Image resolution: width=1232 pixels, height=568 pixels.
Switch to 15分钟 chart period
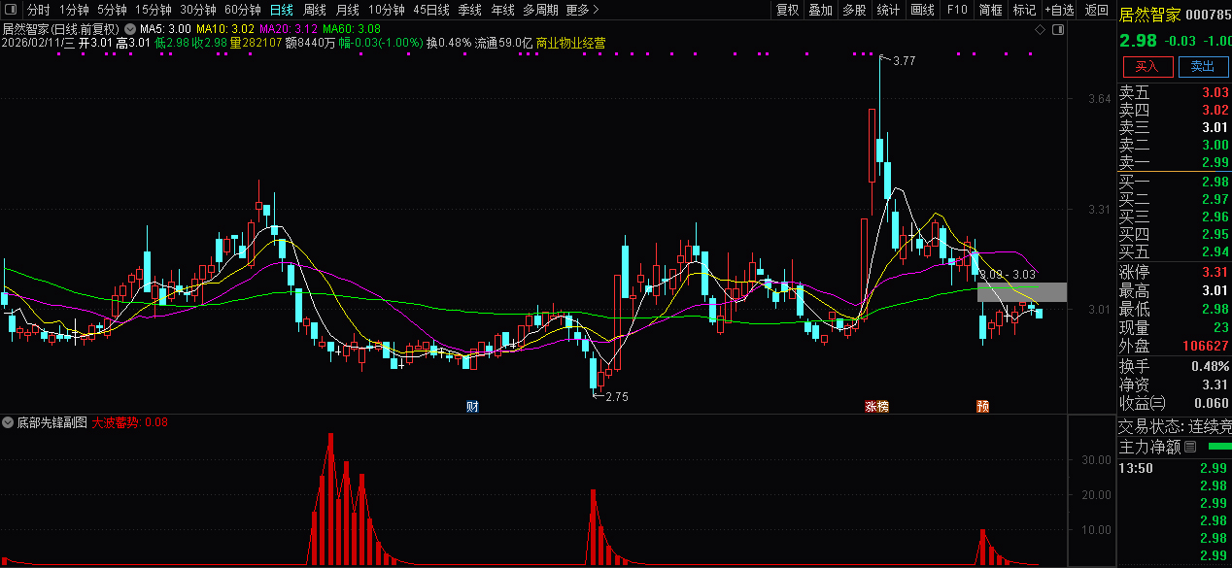(153, 10)
